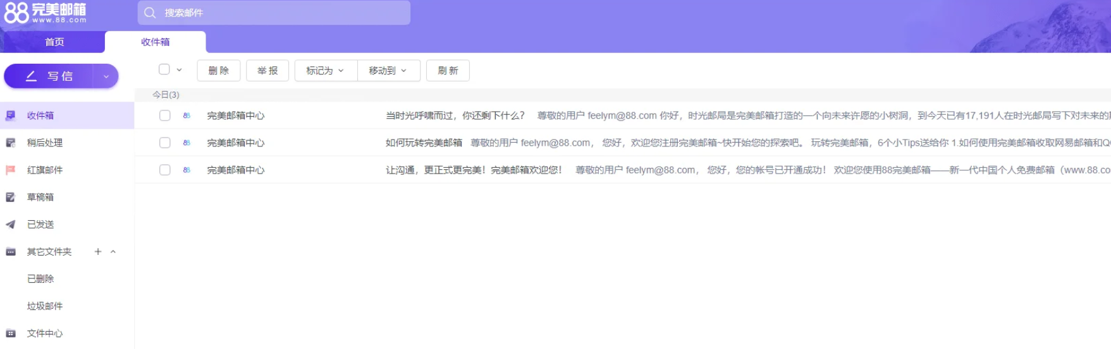Click the 刷新 refresh button

[448, 71]
